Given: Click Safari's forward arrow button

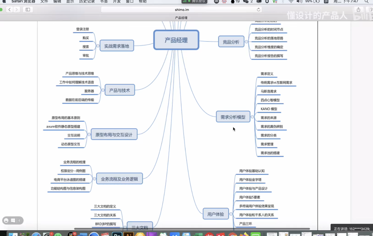Looking at the screenshot, I should 17,10.
